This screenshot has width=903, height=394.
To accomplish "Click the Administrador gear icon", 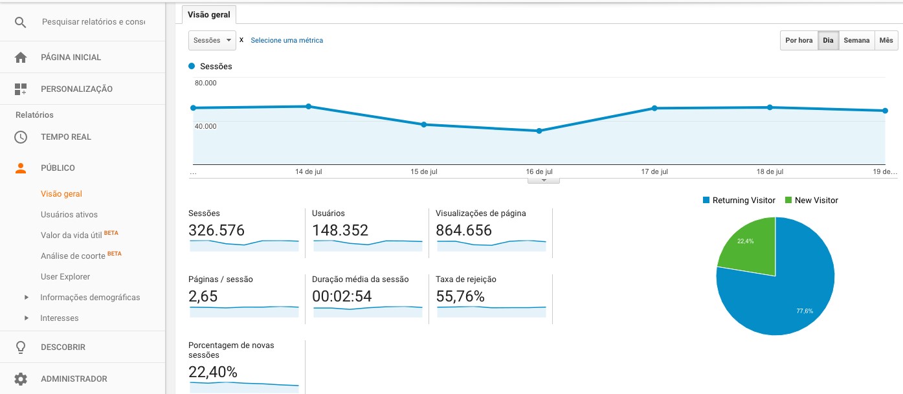I will (x=20, y=378).
